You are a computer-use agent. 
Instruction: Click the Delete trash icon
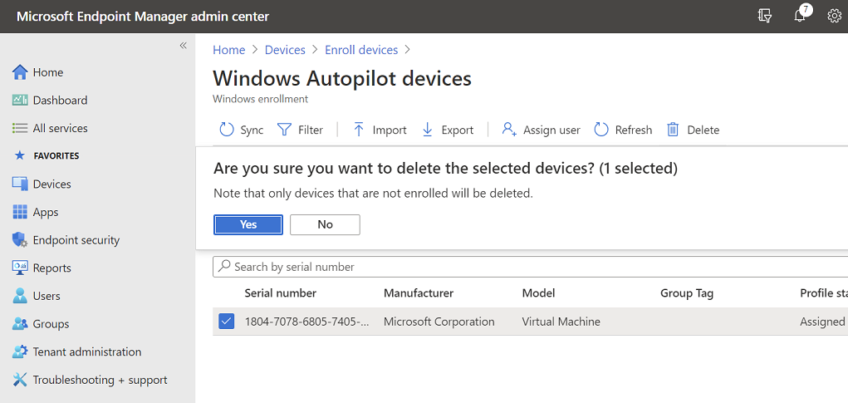click(673, 130)
